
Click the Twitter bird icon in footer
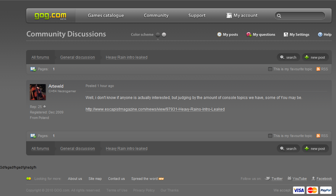267,178
